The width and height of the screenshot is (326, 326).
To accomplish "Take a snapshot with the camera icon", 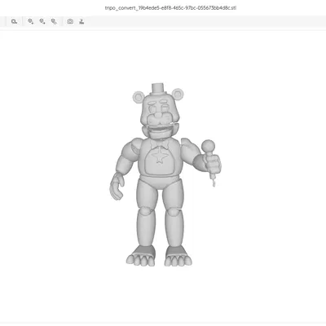I will tap(70, 21).
